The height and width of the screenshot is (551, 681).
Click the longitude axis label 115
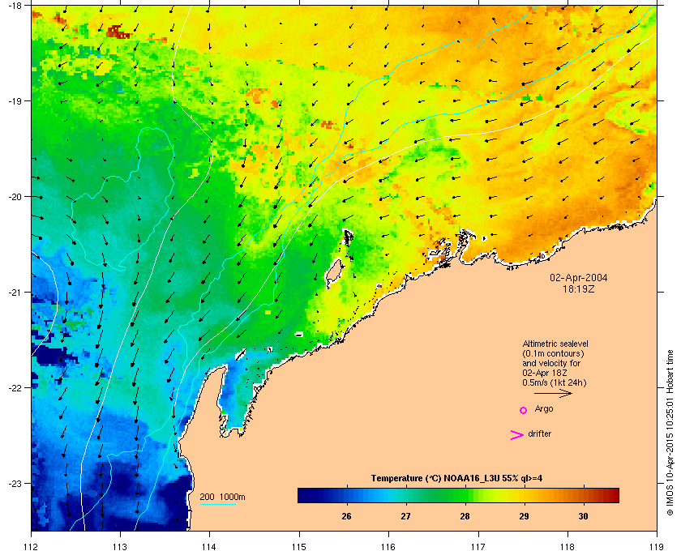[299, 547]
